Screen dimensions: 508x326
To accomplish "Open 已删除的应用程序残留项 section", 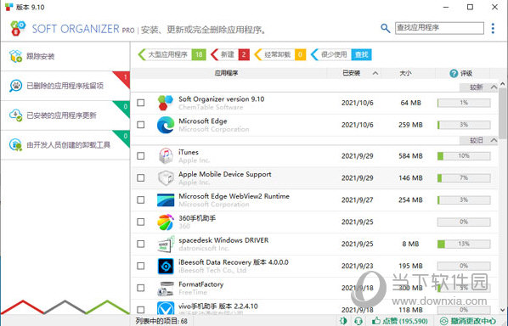I will pyautogui.click(x=65, y=86).
